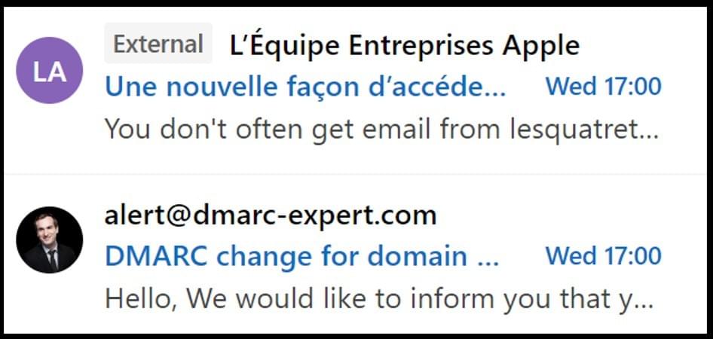Open the Une nouvelle façon d'accéde... subject
The width and height of the screenshot is (713, 339).
(305, 87)
